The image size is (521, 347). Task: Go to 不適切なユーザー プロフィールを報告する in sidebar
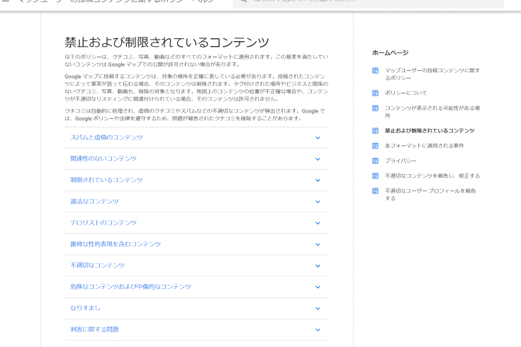coord(430,195)
